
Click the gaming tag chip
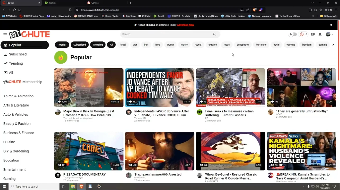[x=323, y=45]
